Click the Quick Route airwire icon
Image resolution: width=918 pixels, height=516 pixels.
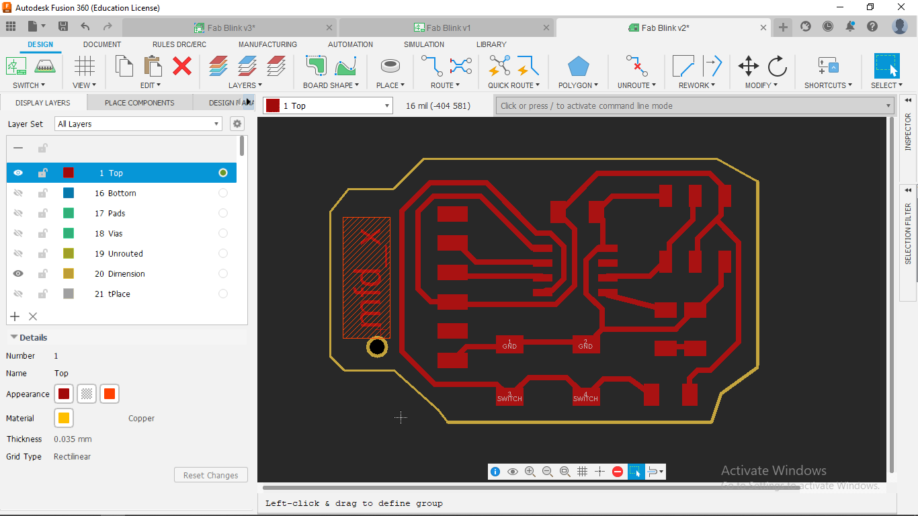point(499,66)
